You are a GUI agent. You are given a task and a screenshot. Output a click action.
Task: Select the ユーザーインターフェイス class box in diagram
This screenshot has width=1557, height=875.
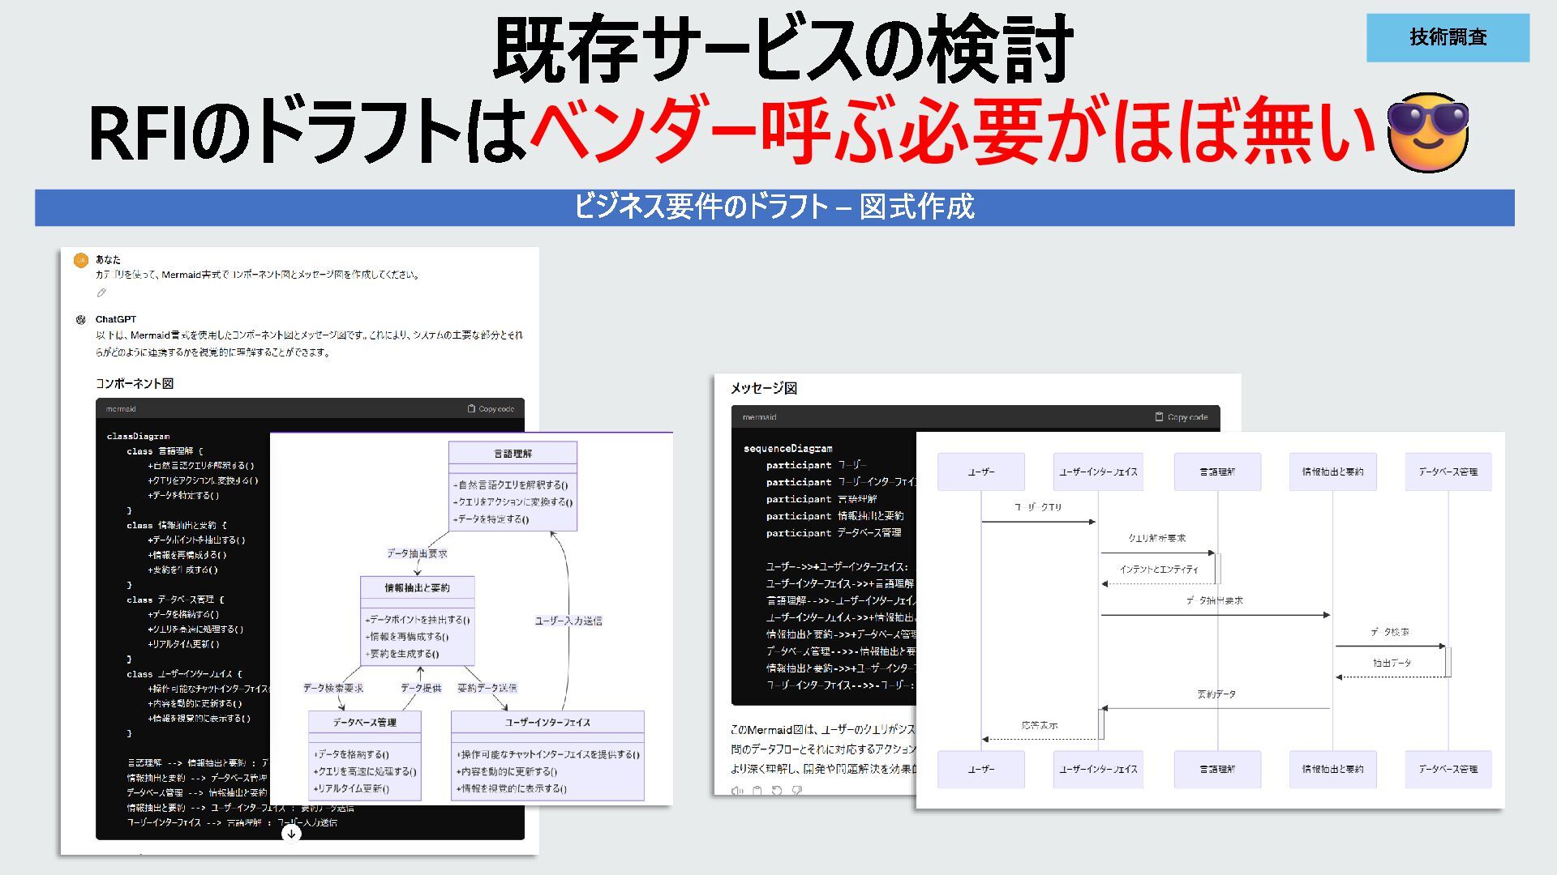547,755
